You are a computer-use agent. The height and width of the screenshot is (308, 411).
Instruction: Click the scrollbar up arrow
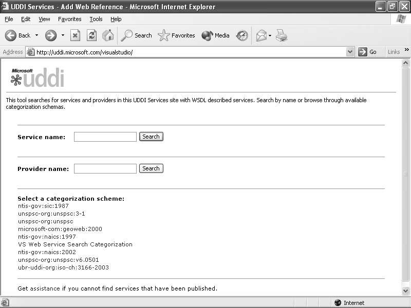click(405, 63)
